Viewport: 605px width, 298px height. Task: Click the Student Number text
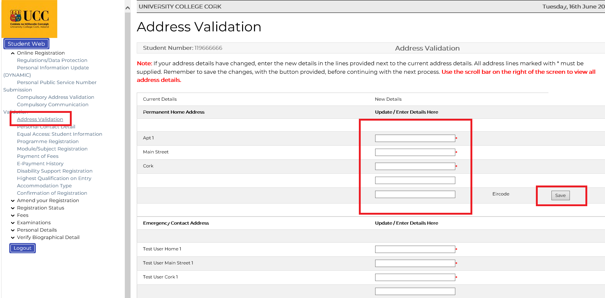[x=183, y=48]
